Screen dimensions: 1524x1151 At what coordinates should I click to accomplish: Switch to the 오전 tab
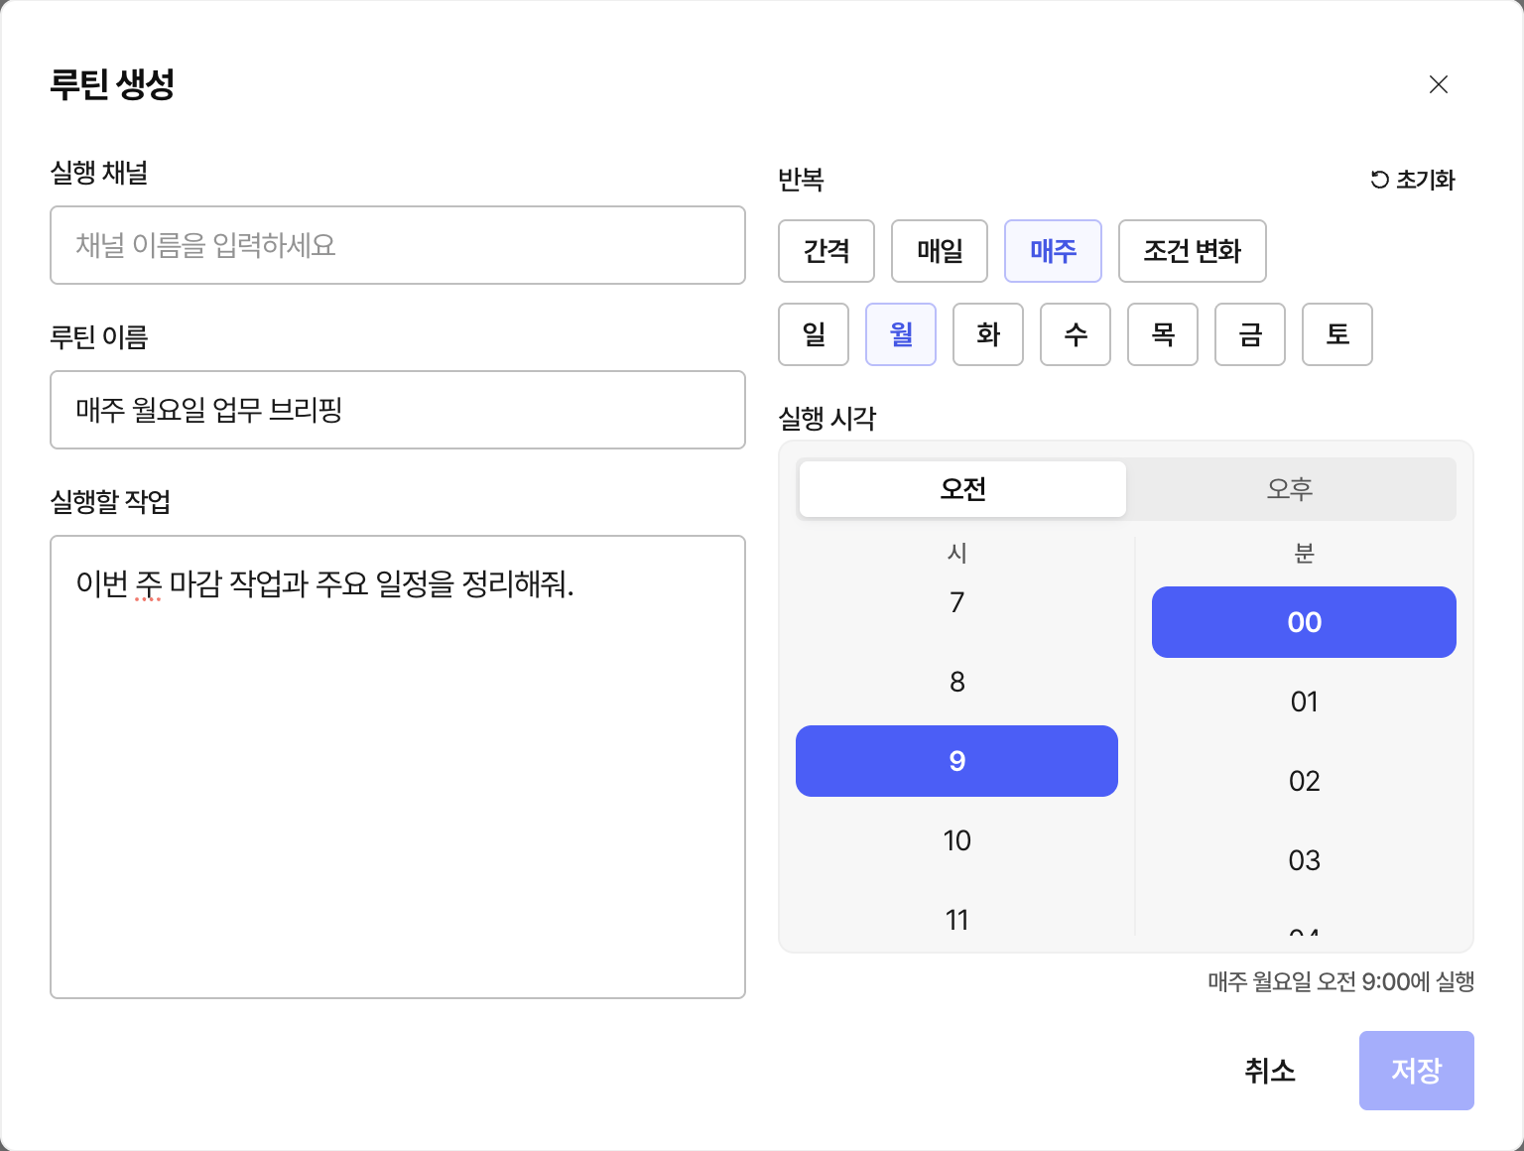pyautogui.click(x=962, y=489)
